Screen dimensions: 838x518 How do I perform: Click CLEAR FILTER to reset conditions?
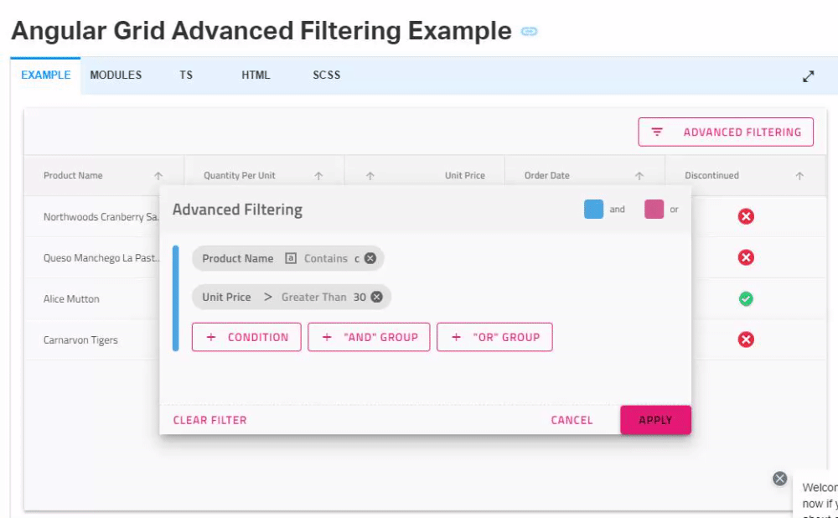[x=209, y=420]
